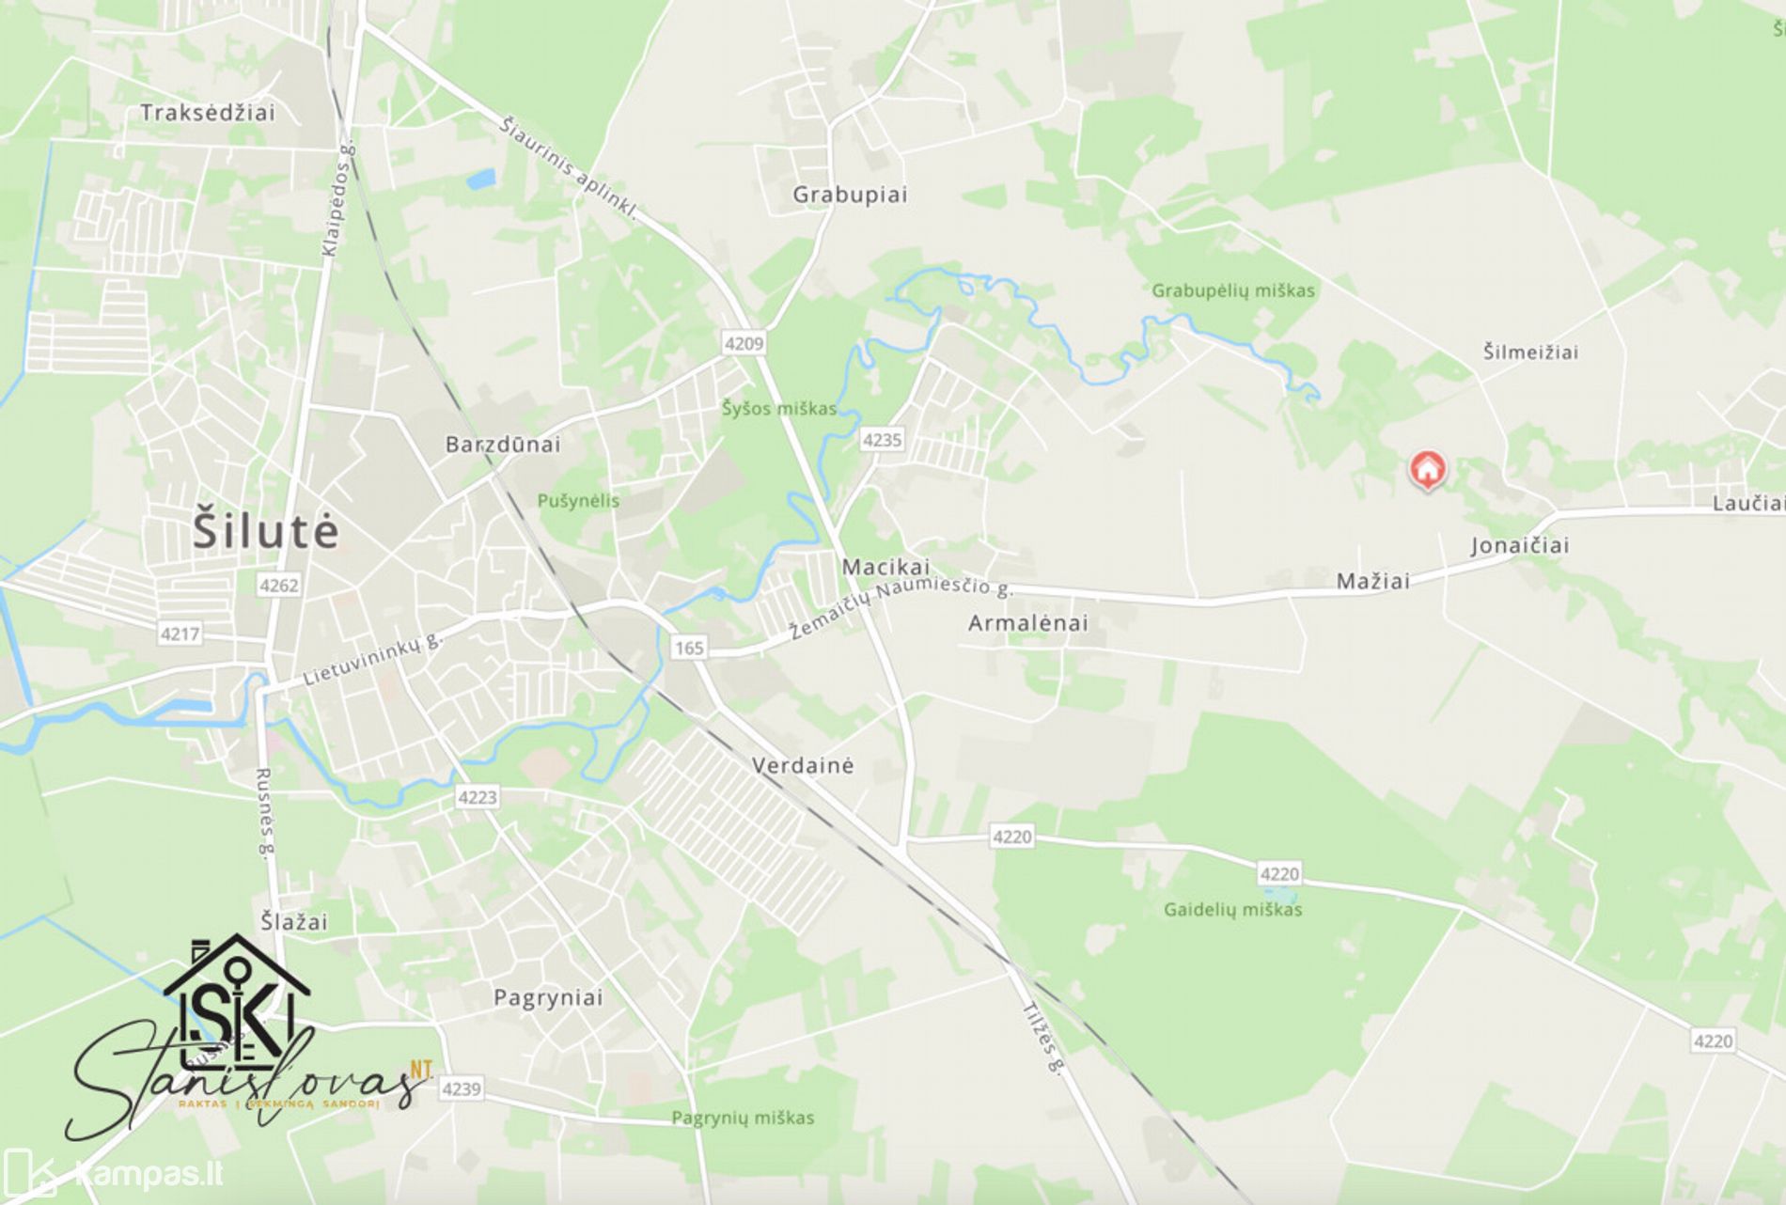Click the 4217 road shield
The width and height of the screenshot is (1786, 1205).
pyautogui.click(x=180, y=634)
